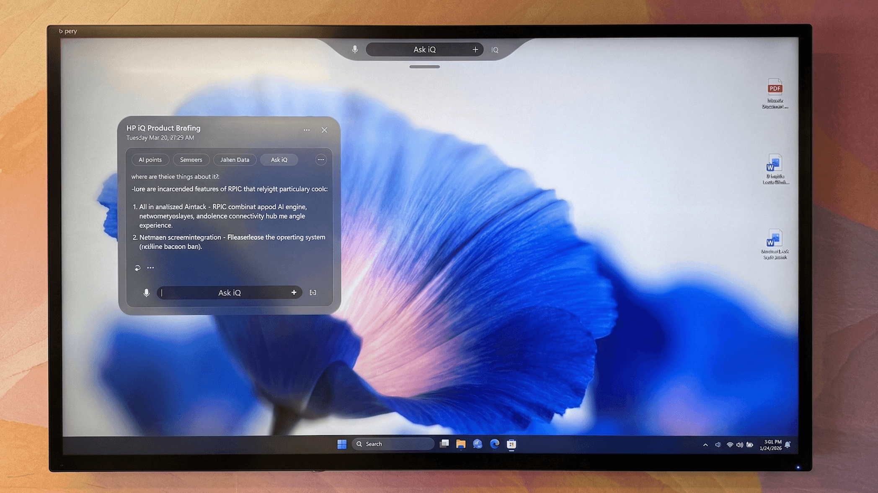The height and width of the screenshot is (493, 878).
Task: Click the expand icon right of the panel input
Action: (313, 293)
